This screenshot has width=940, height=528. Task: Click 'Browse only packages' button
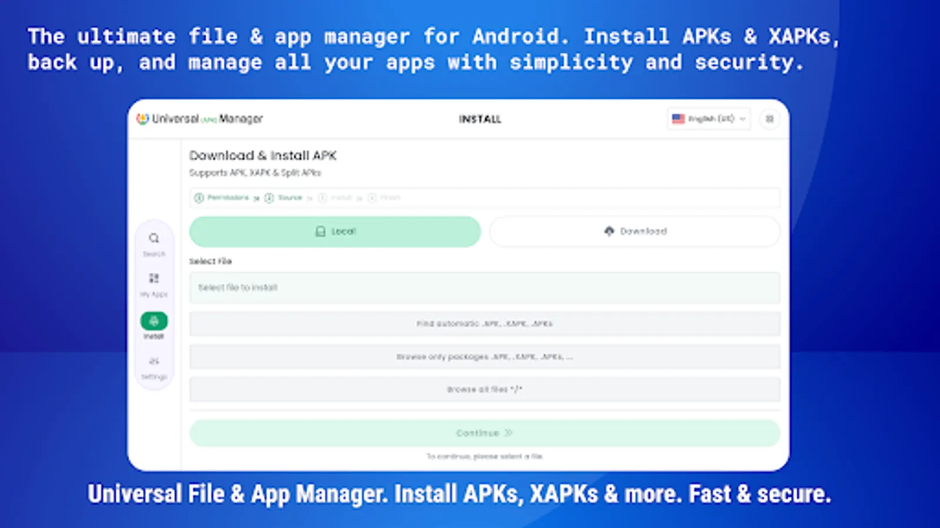(485, 357)
